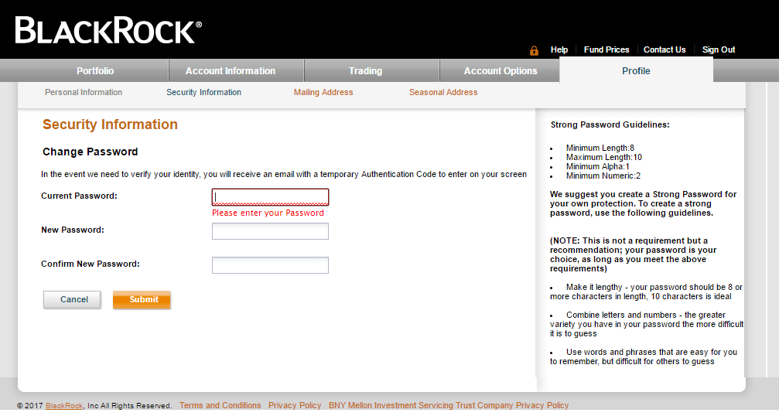Go to Seasonal Address section
Viewport: 779px width, 416px height.
pos(443,93)
